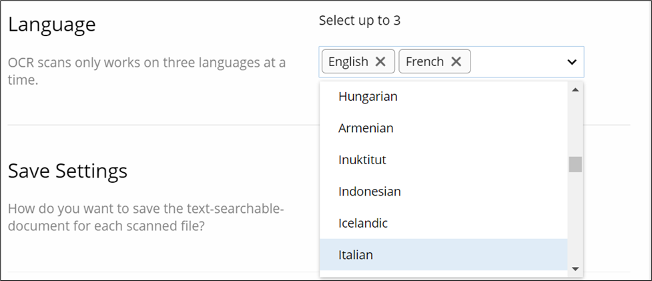
Task: Choose Icelandic from the list
Action: (364, 223)
